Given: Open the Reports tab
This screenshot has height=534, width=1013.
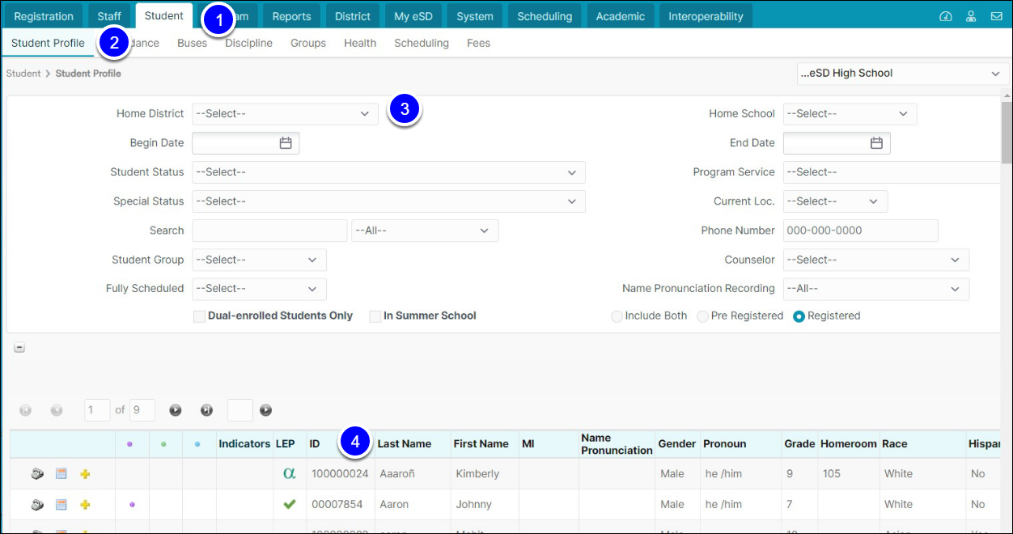Looking at the screenshot, I should click(x=291, y=16).
